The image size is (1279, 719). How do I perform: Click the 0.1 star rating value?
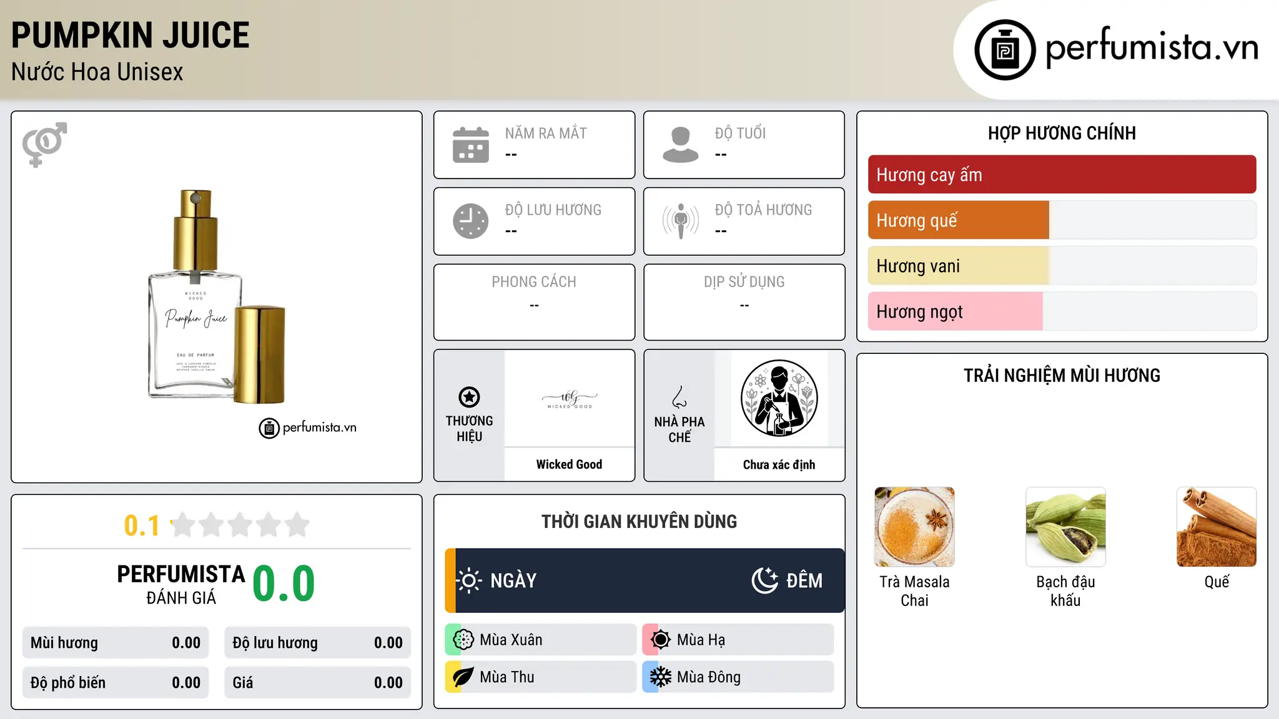[x=142, y=526]
